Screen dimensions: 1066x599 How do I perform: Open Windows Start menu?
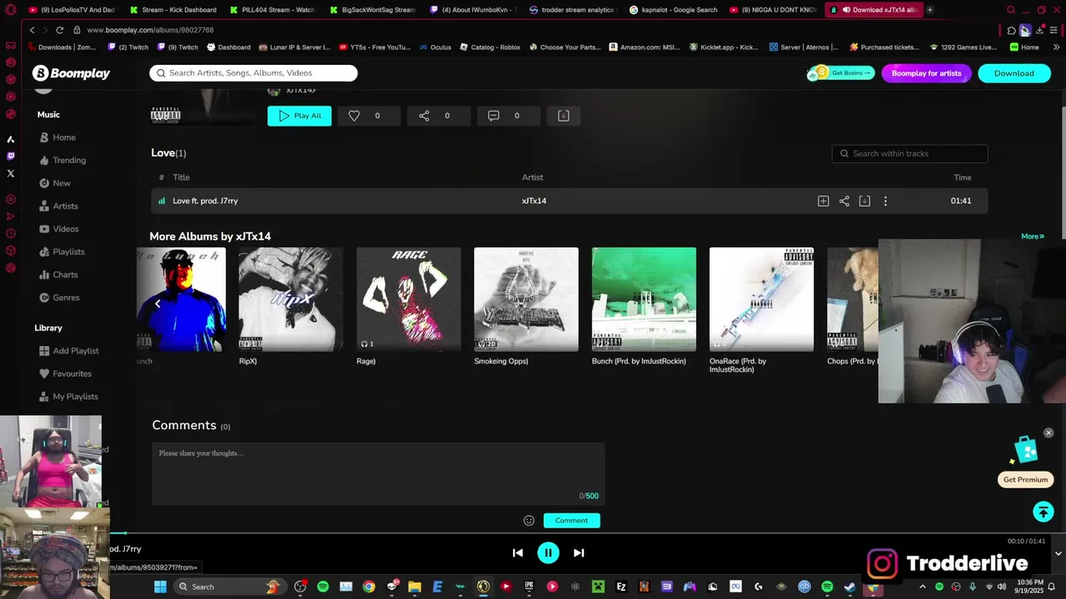[160, 587]
